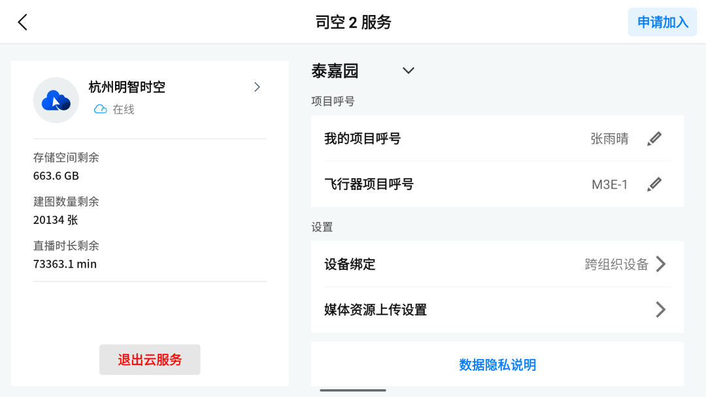Edit my project callsign 张雨晴 pencil icon
Screen dimensions: 706x397
point(654,138)
